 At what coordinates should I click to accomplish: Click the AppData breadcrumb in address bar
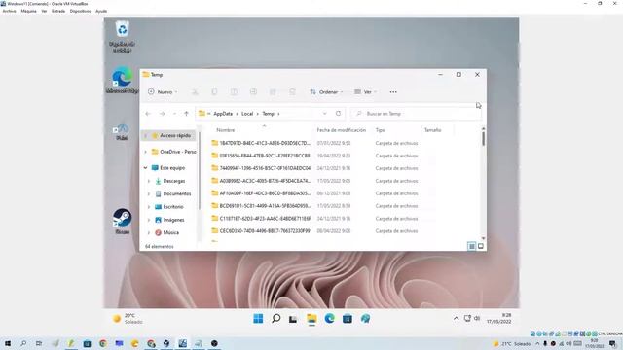[223, 114]
